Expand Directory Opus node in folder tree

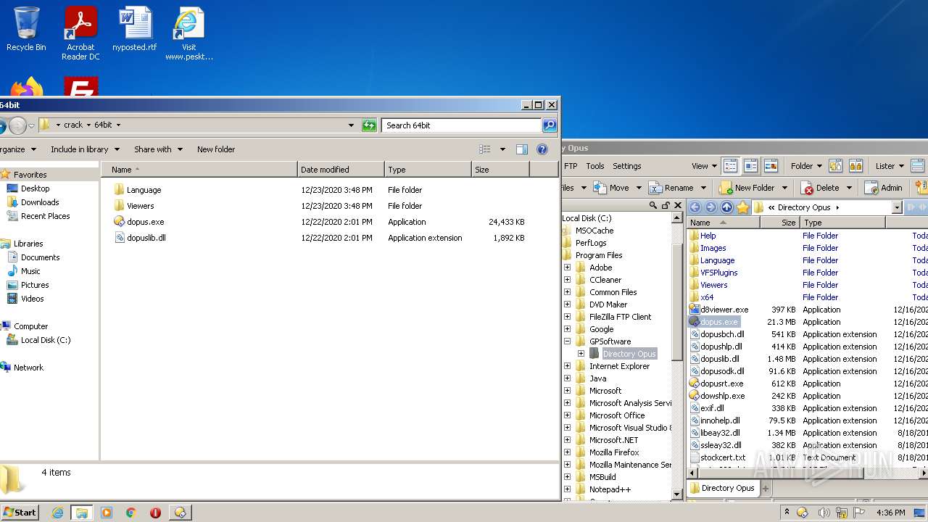tap(581, 354)
